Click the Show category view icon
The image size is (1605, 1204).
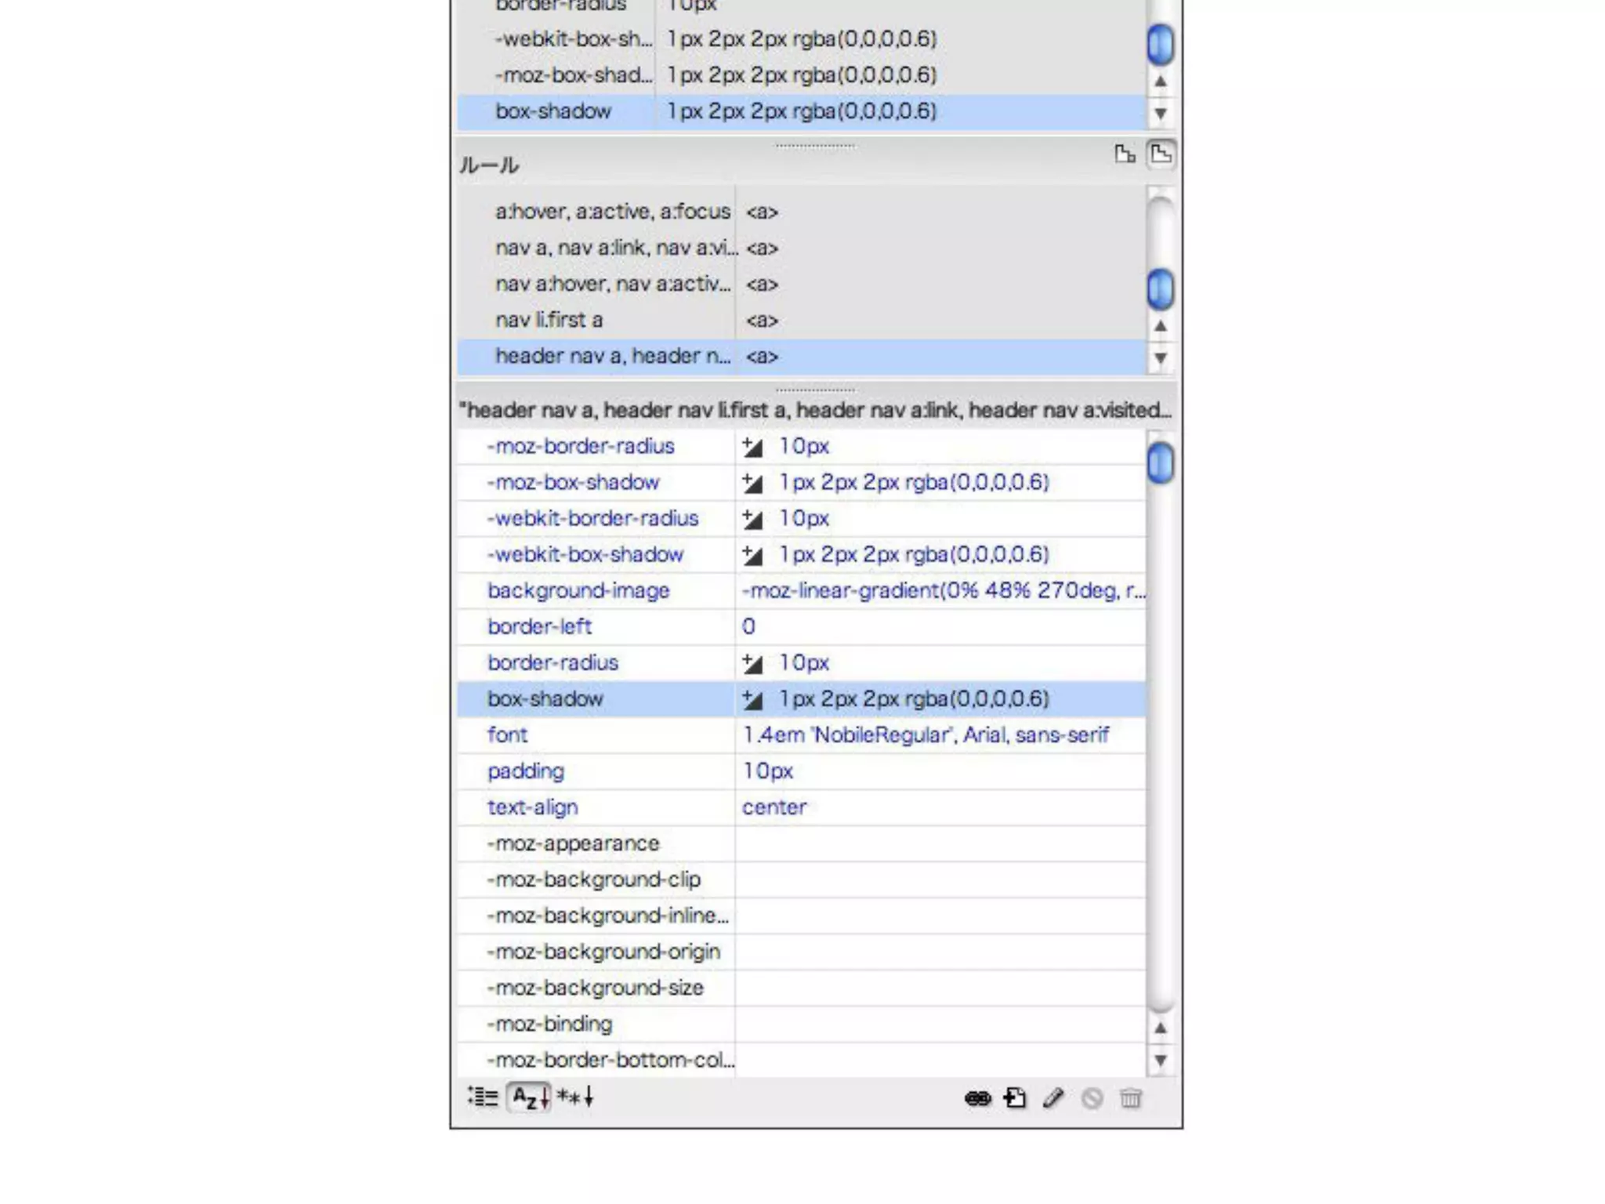483,1097
